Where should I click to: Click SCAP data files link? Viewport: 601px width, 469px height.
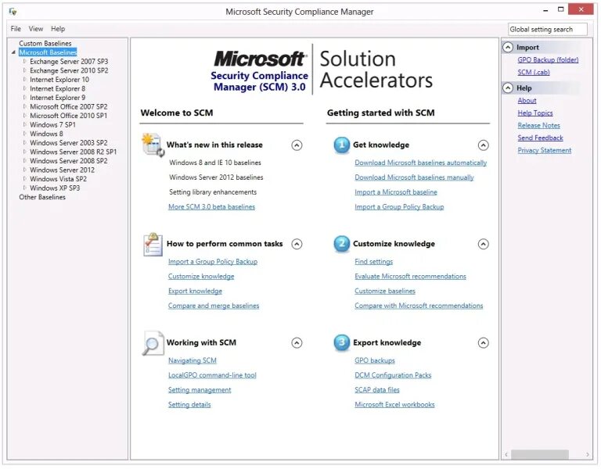(376, 390)
